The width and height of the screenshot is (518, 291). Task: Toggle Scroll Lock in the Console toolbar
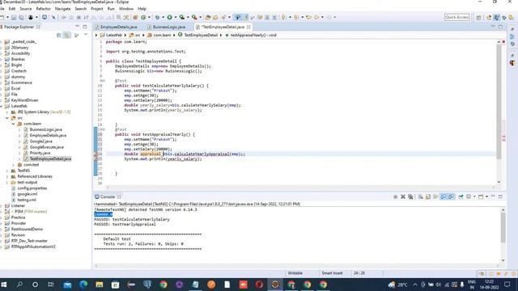click(x=428, y=196)
